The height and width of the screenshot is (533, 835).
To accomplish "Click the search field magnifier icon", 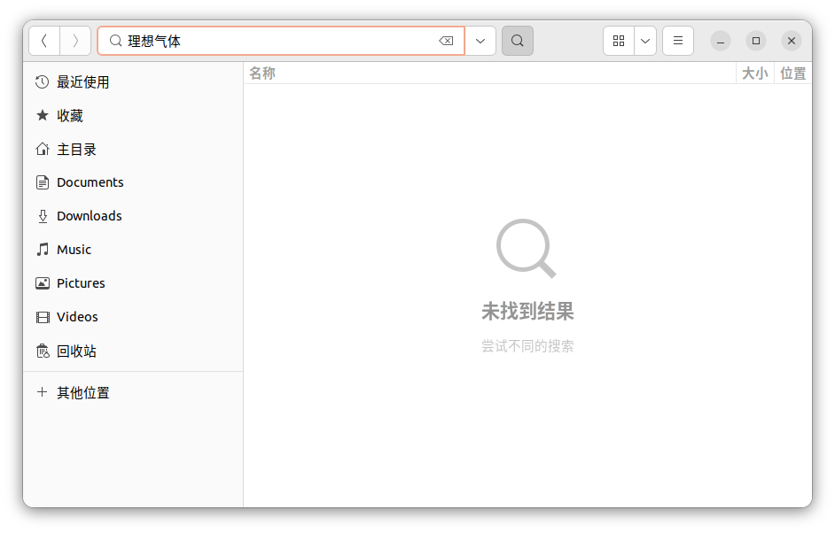I will (x=115, y=41).
